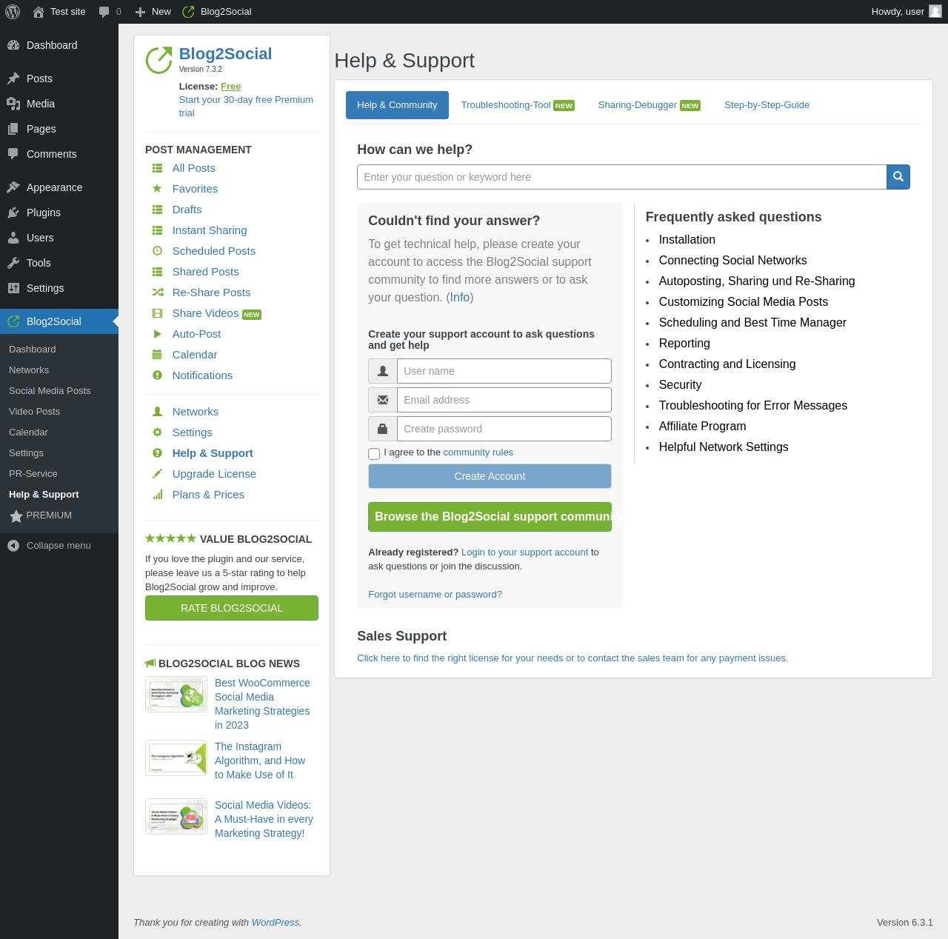Screen dimensions: 948x939
Task: Click the Blog2Social logo in plugin panel
Action: [159, 60]
